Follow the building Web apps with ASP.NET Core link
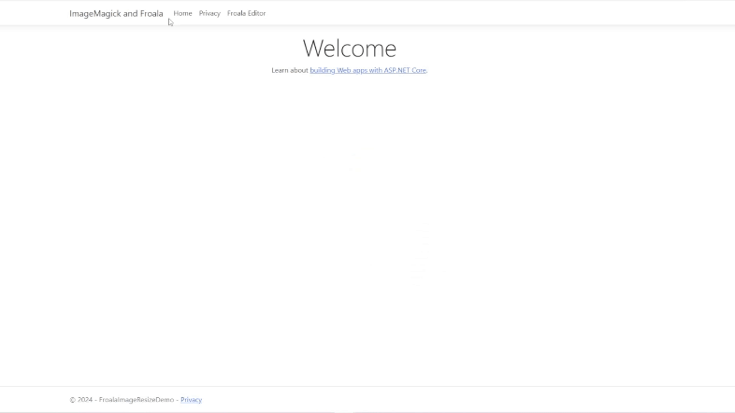The width and height of the screenshot is (735, 413). 367,70
